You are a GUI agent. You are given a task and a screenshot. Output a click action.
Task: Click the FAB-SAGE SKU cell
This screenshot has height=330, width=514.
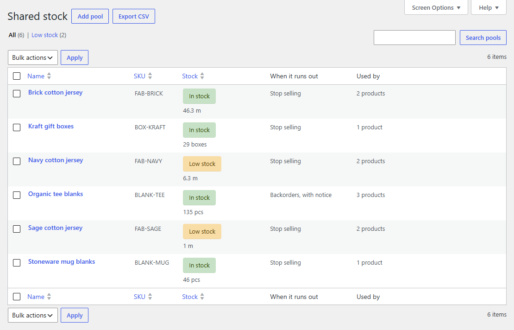pyautogui.click(x=148, y=228)
